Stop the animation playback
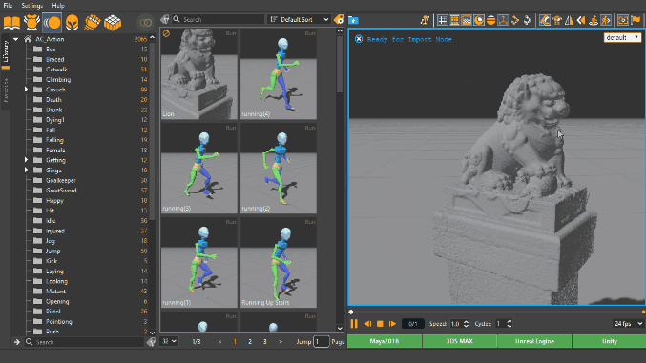This screenshot has height=363, width=646. pos(380,324)
